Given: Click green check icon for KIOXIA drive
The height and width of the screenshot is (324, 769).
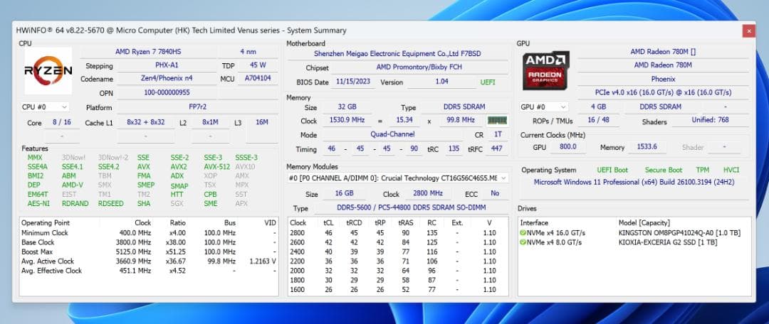Looking at the screenshot, I should pos(523,242).
